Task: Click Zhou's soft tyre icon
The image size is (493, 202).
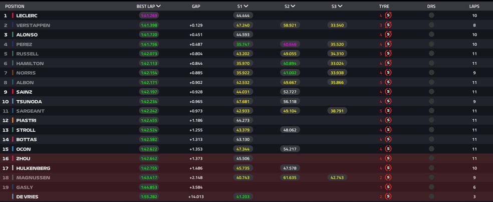Action: tap(388, 158)
